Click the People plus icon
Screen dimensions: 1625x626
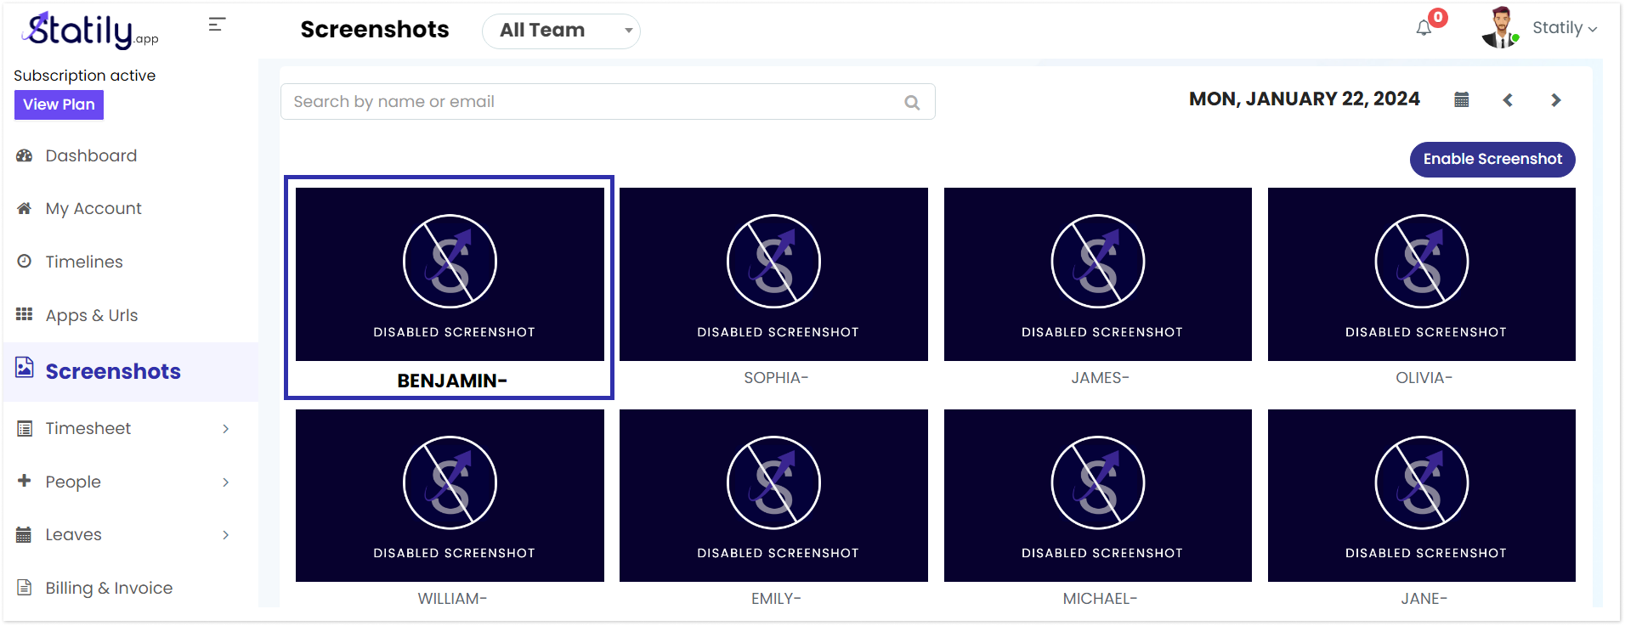tap(25, 481)
